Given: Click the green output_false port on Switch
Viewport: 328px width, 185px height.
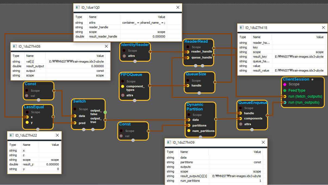Looking at the screenshot, I should [x=105, y=112].
